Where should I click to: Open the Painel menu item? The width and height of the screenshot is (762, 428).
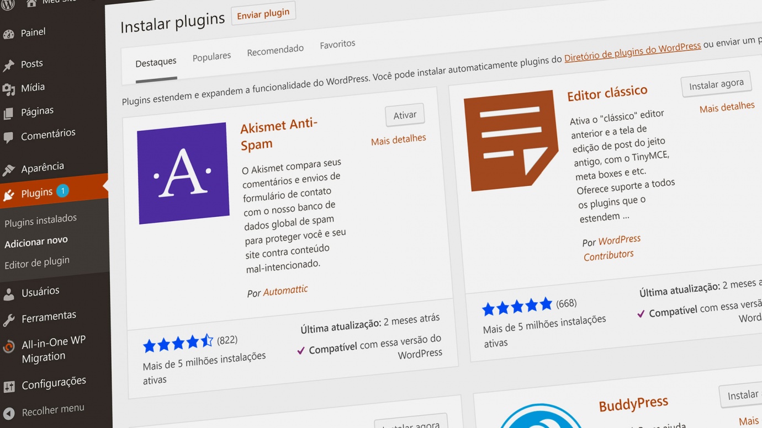[33, 33]
